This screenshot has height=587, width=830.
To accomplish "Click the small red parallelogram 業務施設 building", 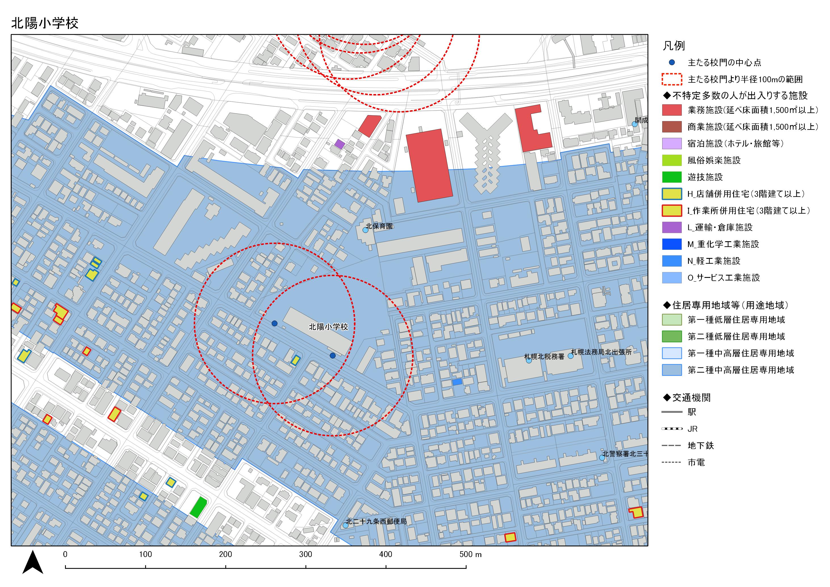I will [370, 126].
